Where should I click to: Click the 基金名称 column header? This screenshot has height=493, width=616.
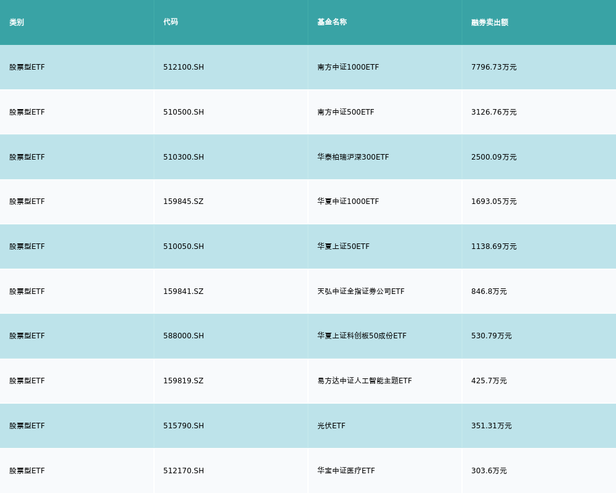click(332, 22)
